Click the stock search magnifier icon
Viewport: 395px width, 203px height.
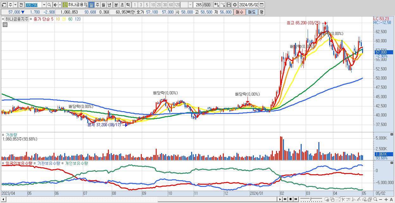[49, 5]
